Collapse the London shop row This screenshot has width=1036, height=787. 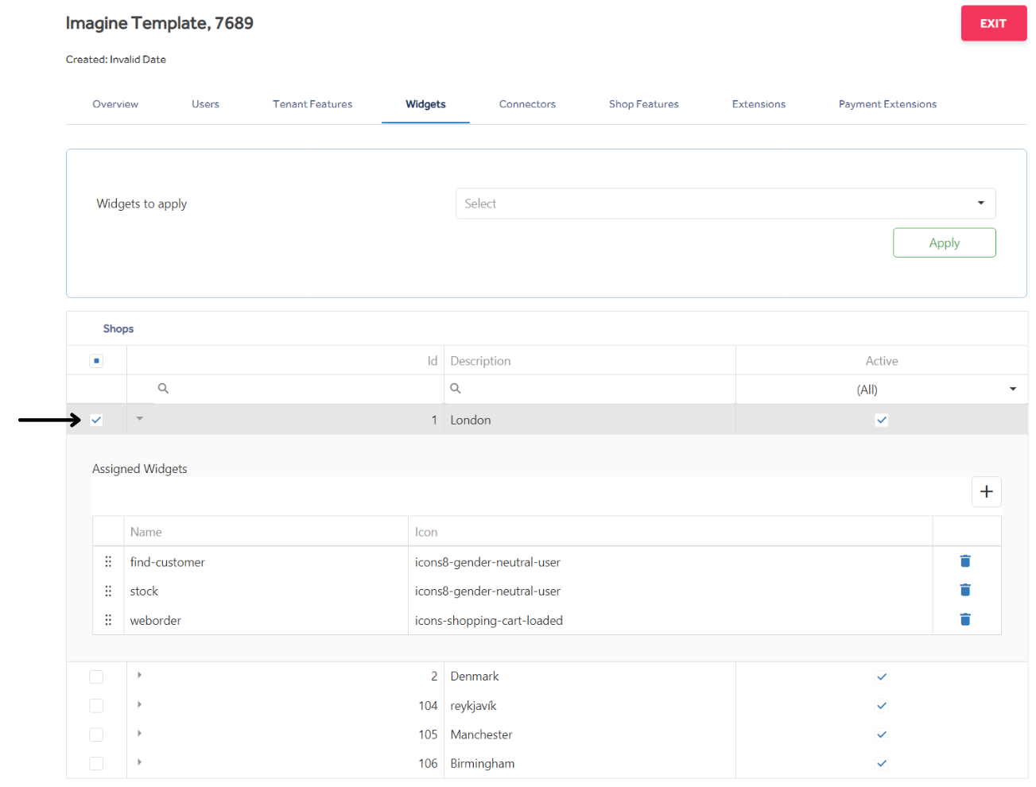(139, 419)
